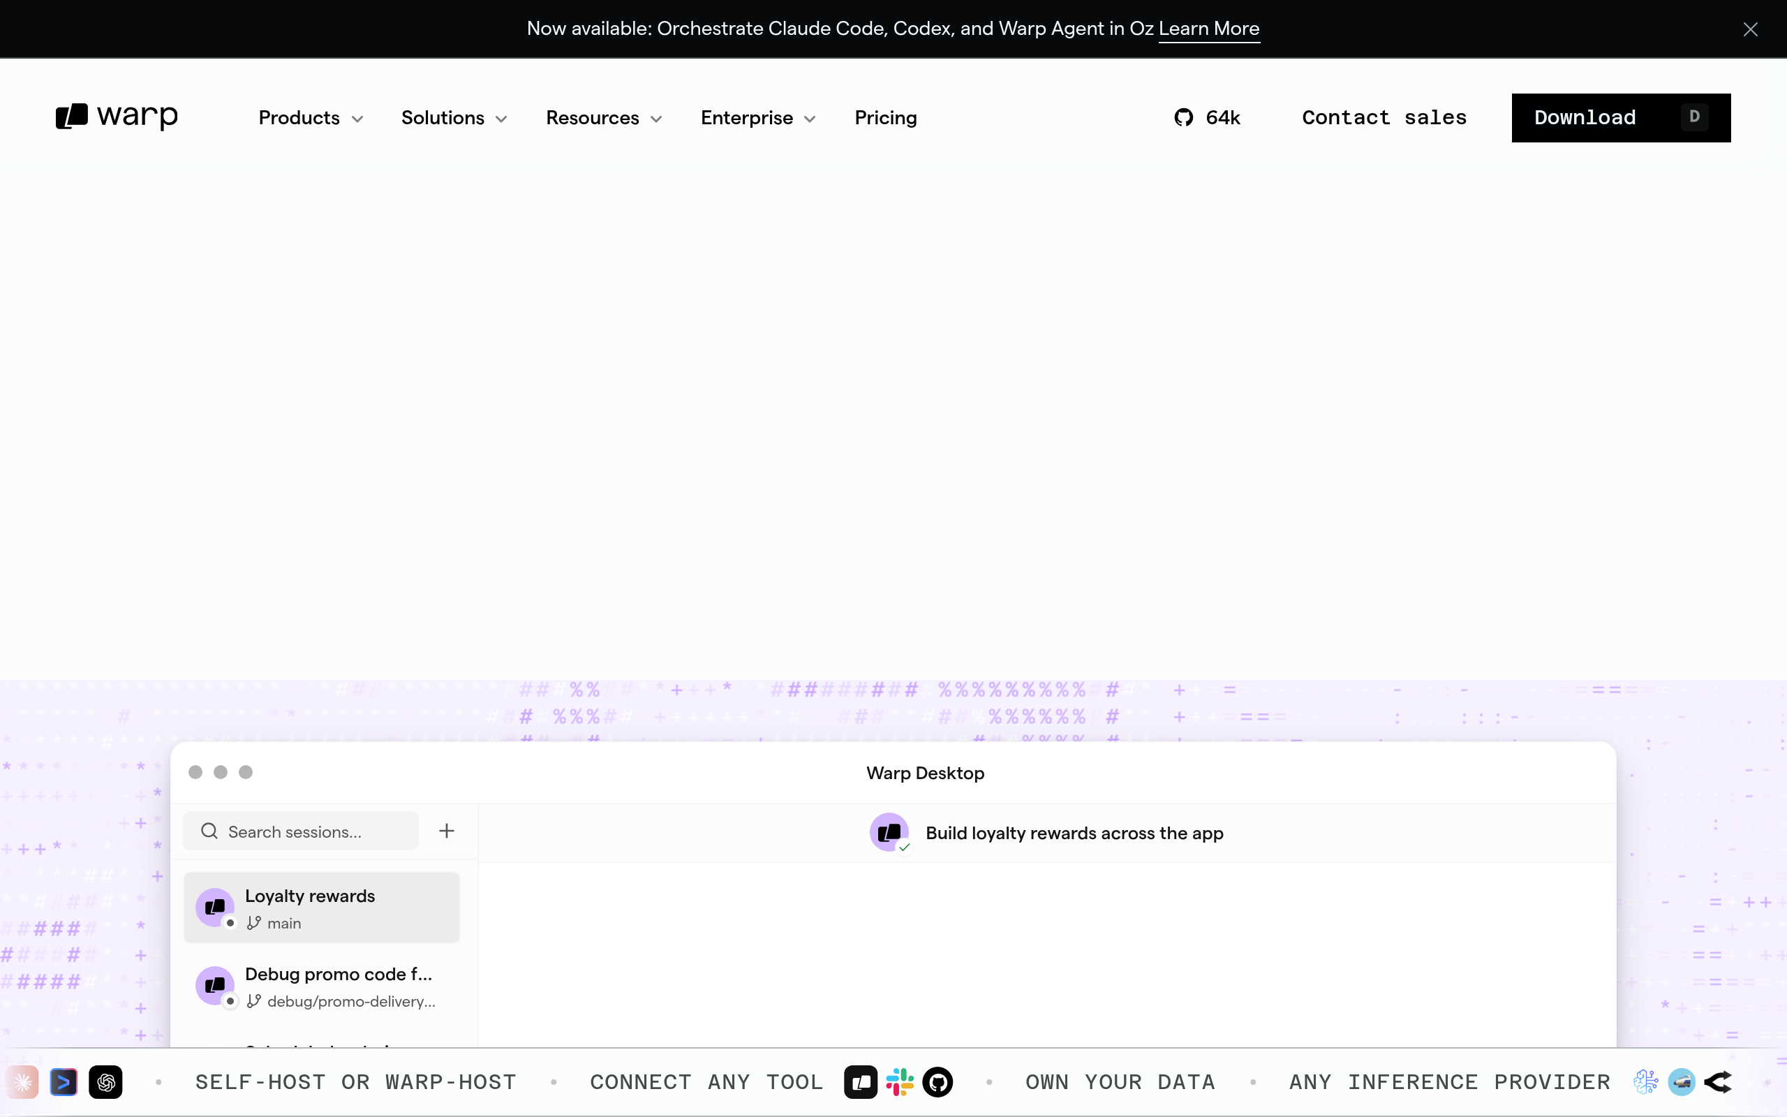This screenshot has width=1787, height=1117.
Task: Expand the Products dropdown menu
Action: [x=311, y=118]
